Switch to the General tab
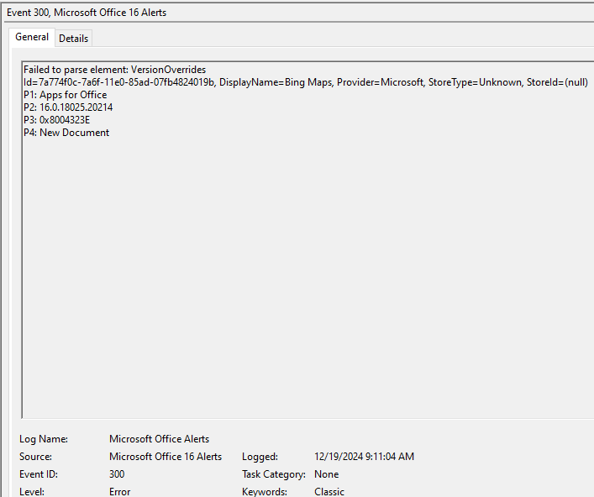Image resolution: width=594 pixels, height=497 pixels. point(32,37)
